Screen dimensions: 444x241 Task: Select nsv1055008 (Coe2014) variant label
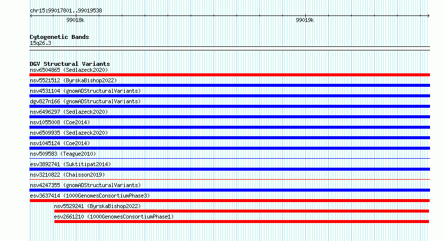point(60,122)
